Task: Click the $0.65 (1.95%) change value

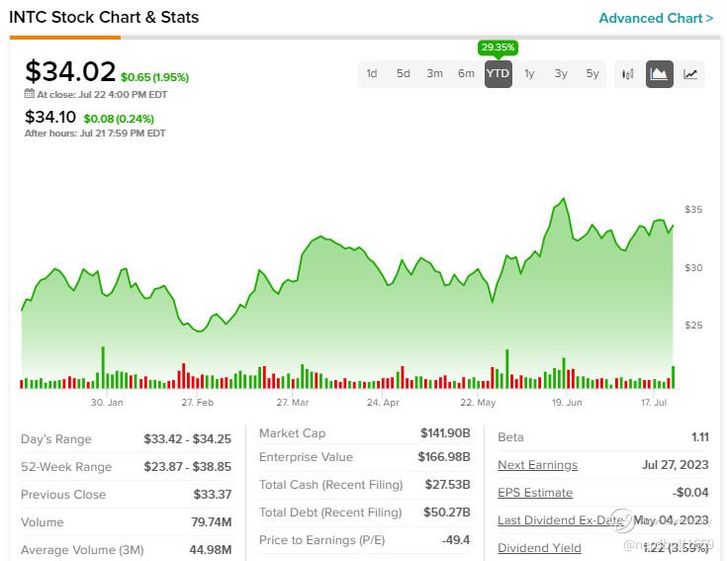Action: point(154,77)
